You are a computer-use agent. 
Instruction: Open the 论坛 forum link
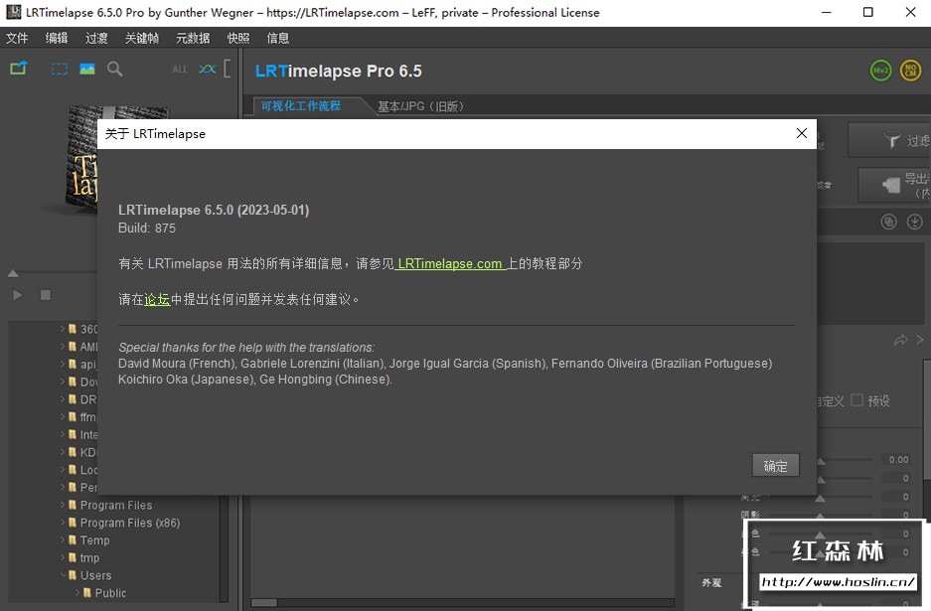(157, 299)
